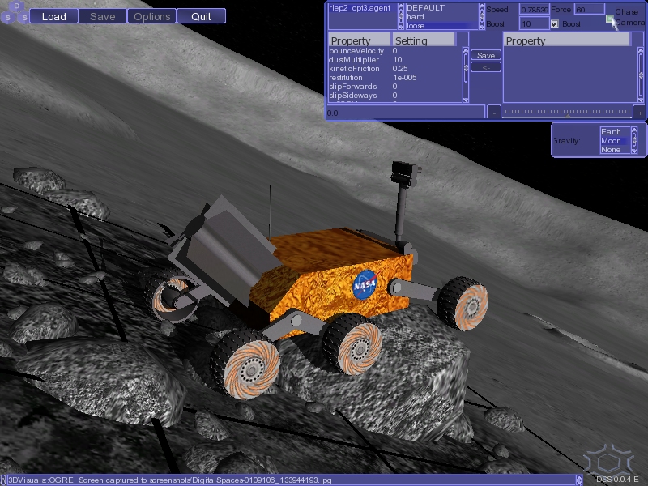Click the Force value field
Screen dimensions: 648x486
point(590,9)
